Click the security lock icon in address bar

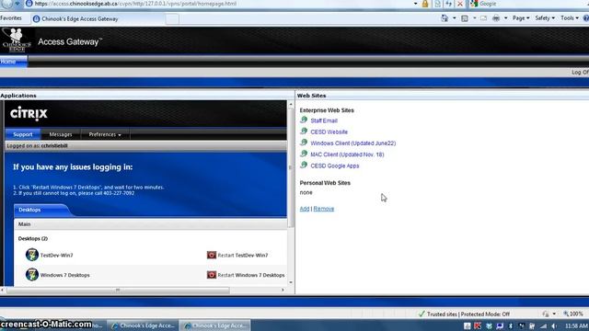(x=425, y=4)
